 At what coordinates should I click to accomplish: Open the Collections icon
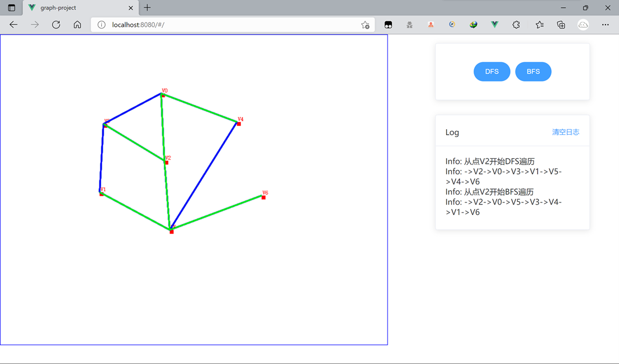561,25
